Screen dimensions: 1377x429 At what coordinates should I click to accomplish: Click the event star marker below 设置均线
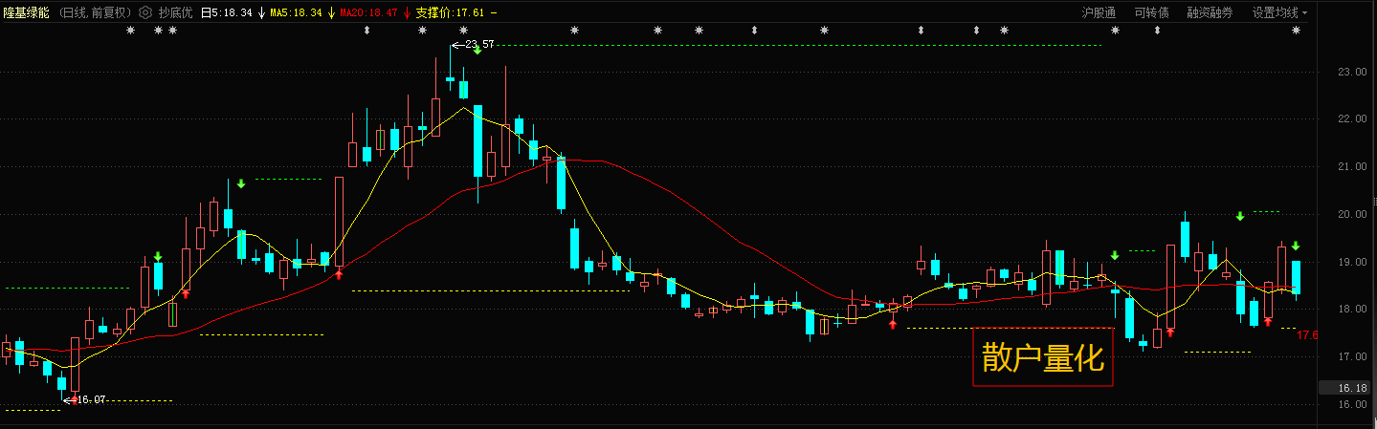1296,31
